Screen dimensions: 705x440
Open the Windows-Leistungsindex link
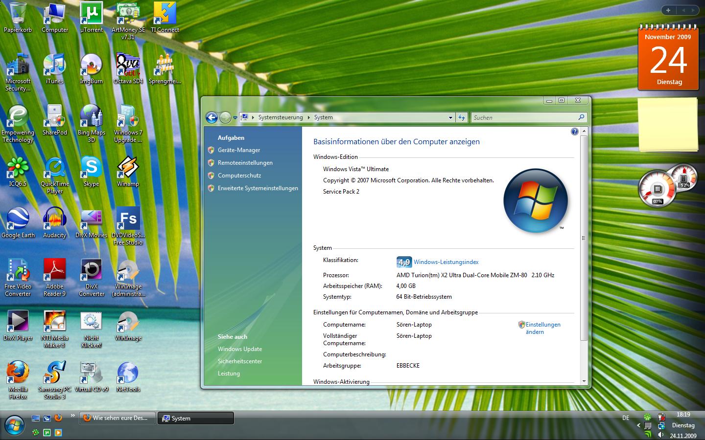[446, 262]
